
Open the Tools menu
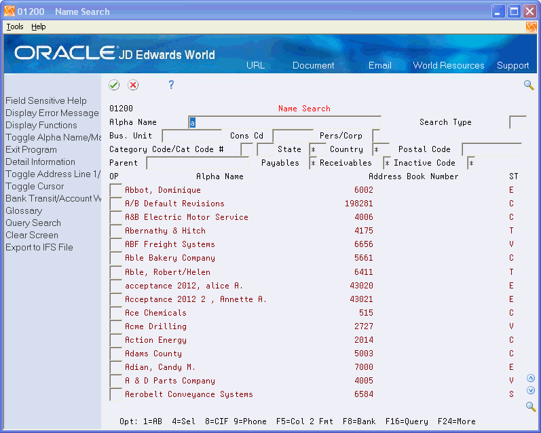(x=15, y=26)
